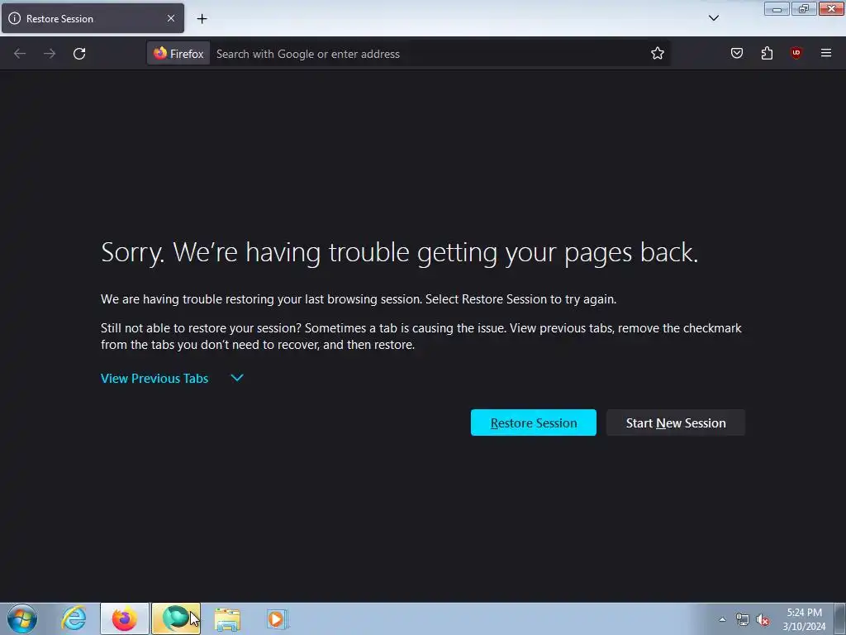846x635 pixels.
Task: Open the List all tabs dropdown arrow
Action: (713, 18)
